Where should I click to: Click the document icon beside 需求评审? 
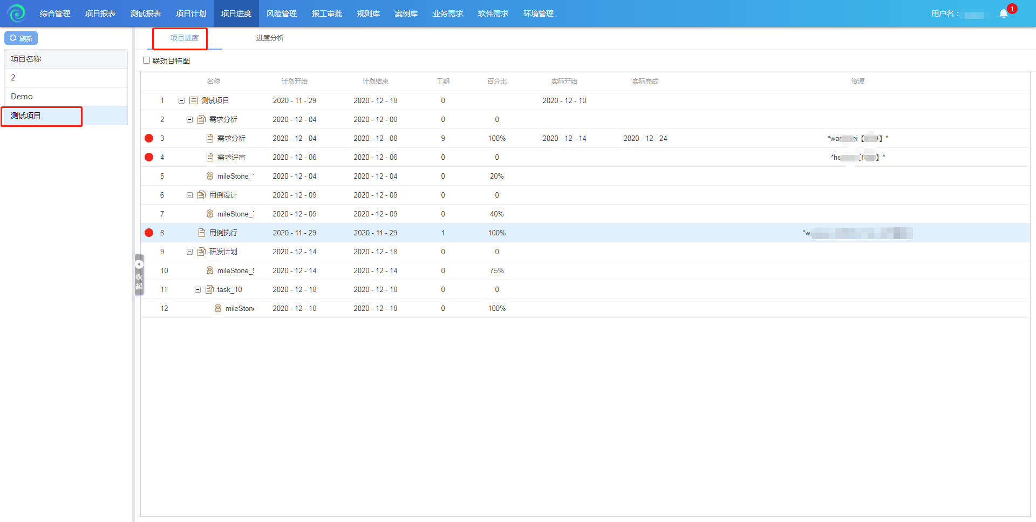[210, 157]
